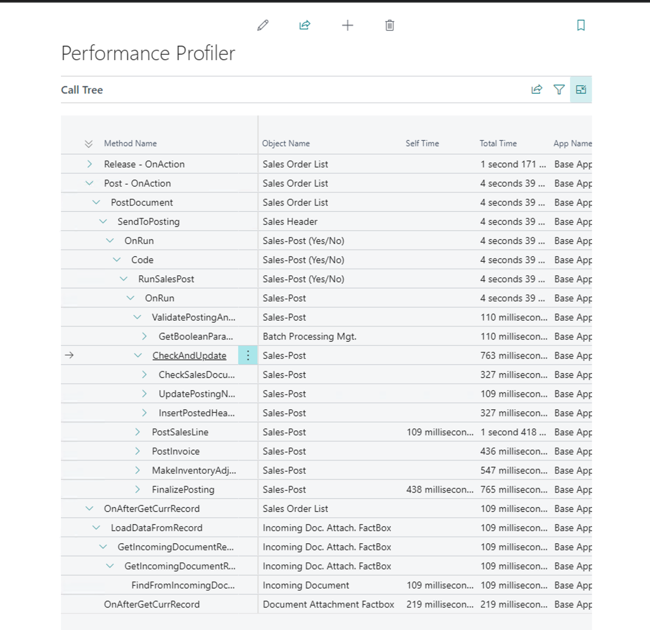Open the filter icon on the Call Tree pane
The width and height of the screenshot is (650, 630).
point(559,89)
